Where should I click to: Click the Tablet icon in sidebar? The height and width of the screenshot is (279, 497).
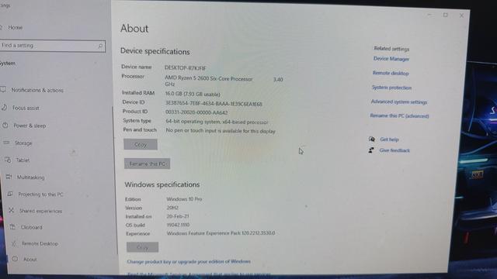point(8,160)
